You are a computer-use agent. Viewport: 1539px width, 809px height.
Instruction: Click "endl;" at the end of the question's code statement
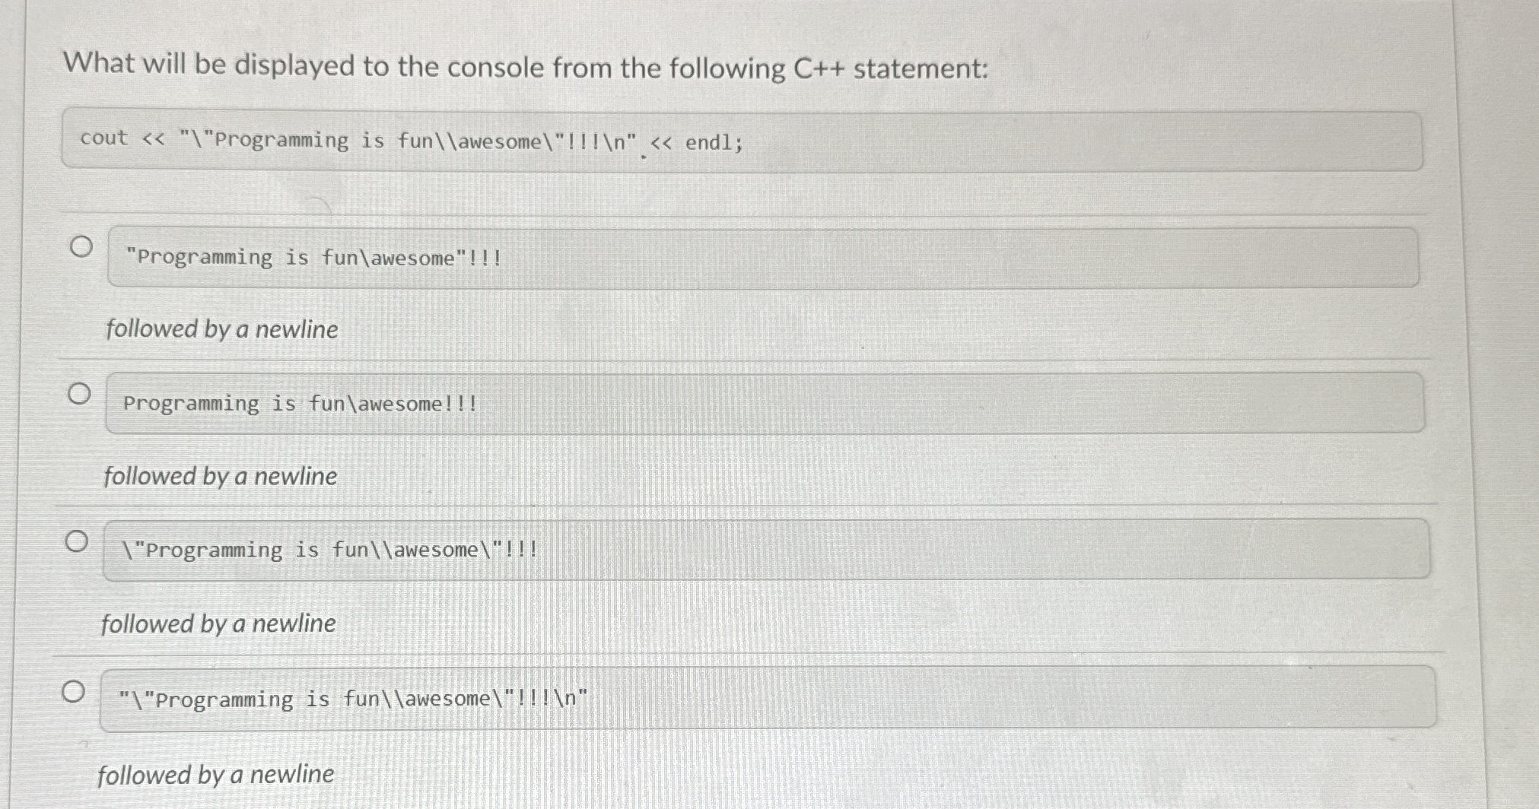[714, 142]
